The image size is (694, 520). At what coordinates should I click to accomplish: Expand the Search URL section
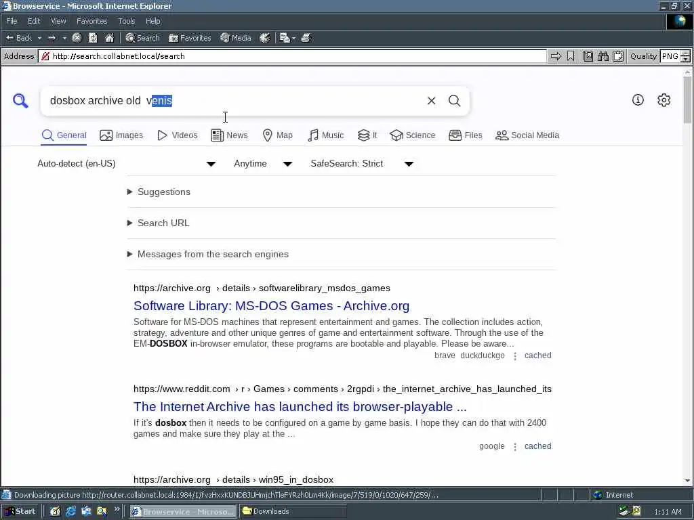click(x=159, y=223)
